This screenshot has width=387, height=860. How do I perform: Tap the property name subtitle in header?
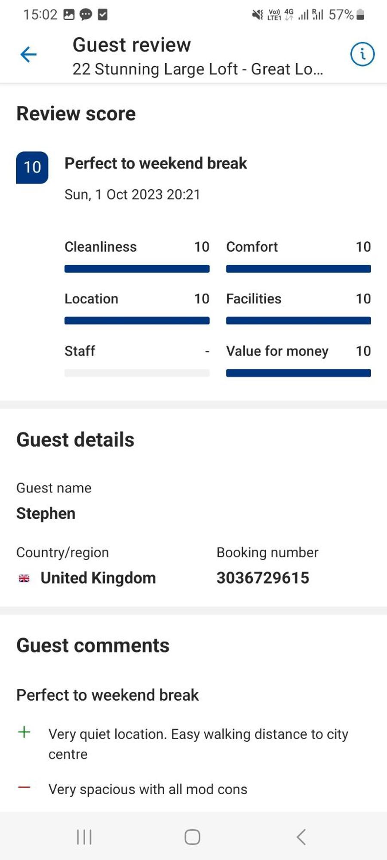[x=197, y=69]
